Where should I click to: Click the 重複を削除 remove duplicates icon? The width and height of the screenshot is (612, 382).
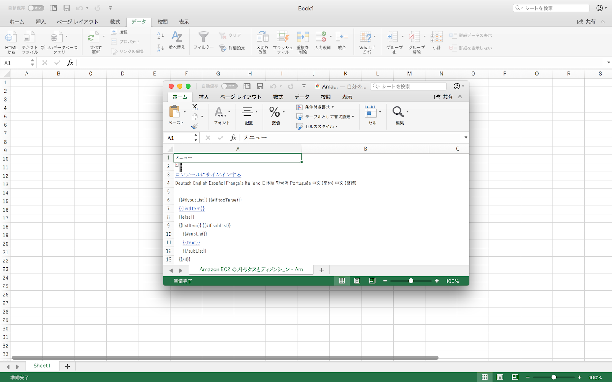tap(303, 37)
